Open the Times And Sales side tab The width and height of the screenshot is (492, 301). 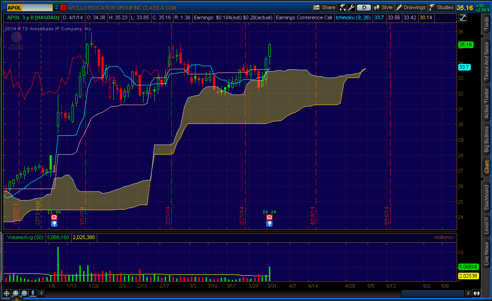click(x=486, y=61)
